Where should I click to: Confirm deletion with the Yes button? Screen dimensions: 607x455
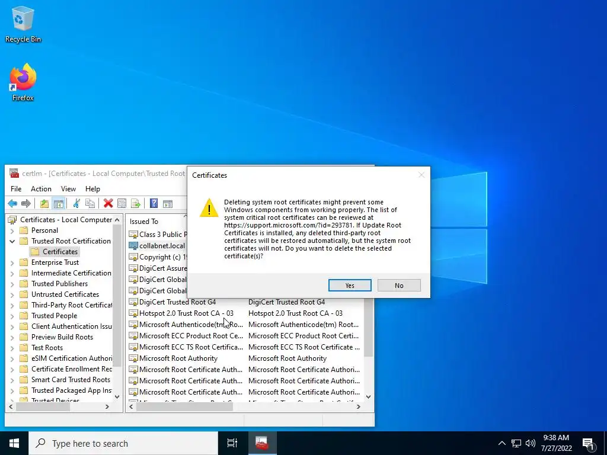350,285
